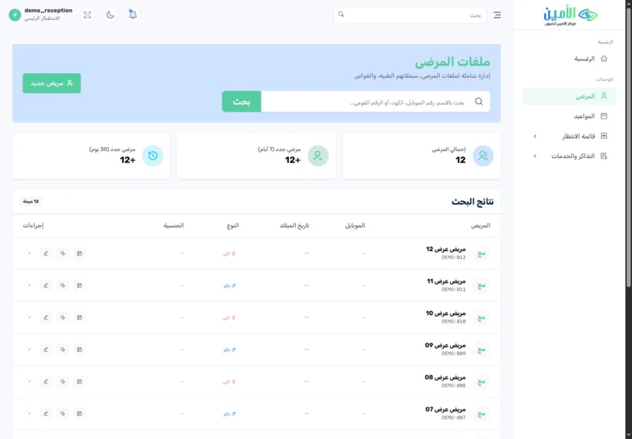Open patient مريض عرض 12 name link
632x439 pixels.
pos(445,250)
